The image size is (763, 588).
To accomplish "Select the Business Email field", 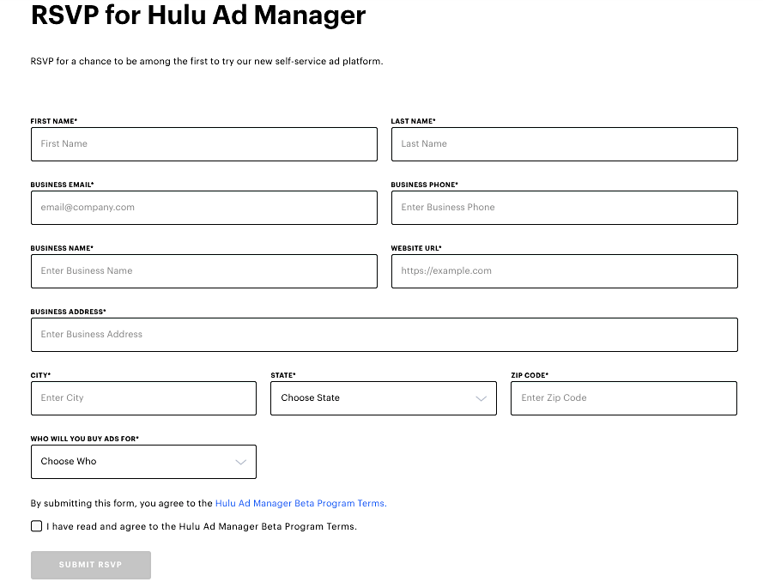I will tap(204, 208).
